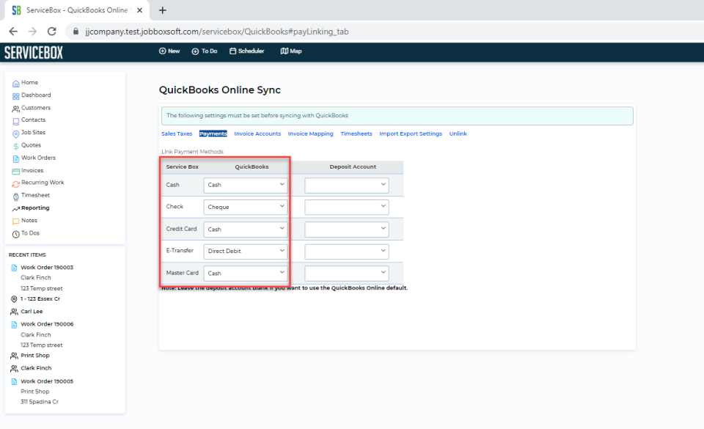Open Scheduler from top bar
This screenshot has height=429, width=704.
pos(247,51)
